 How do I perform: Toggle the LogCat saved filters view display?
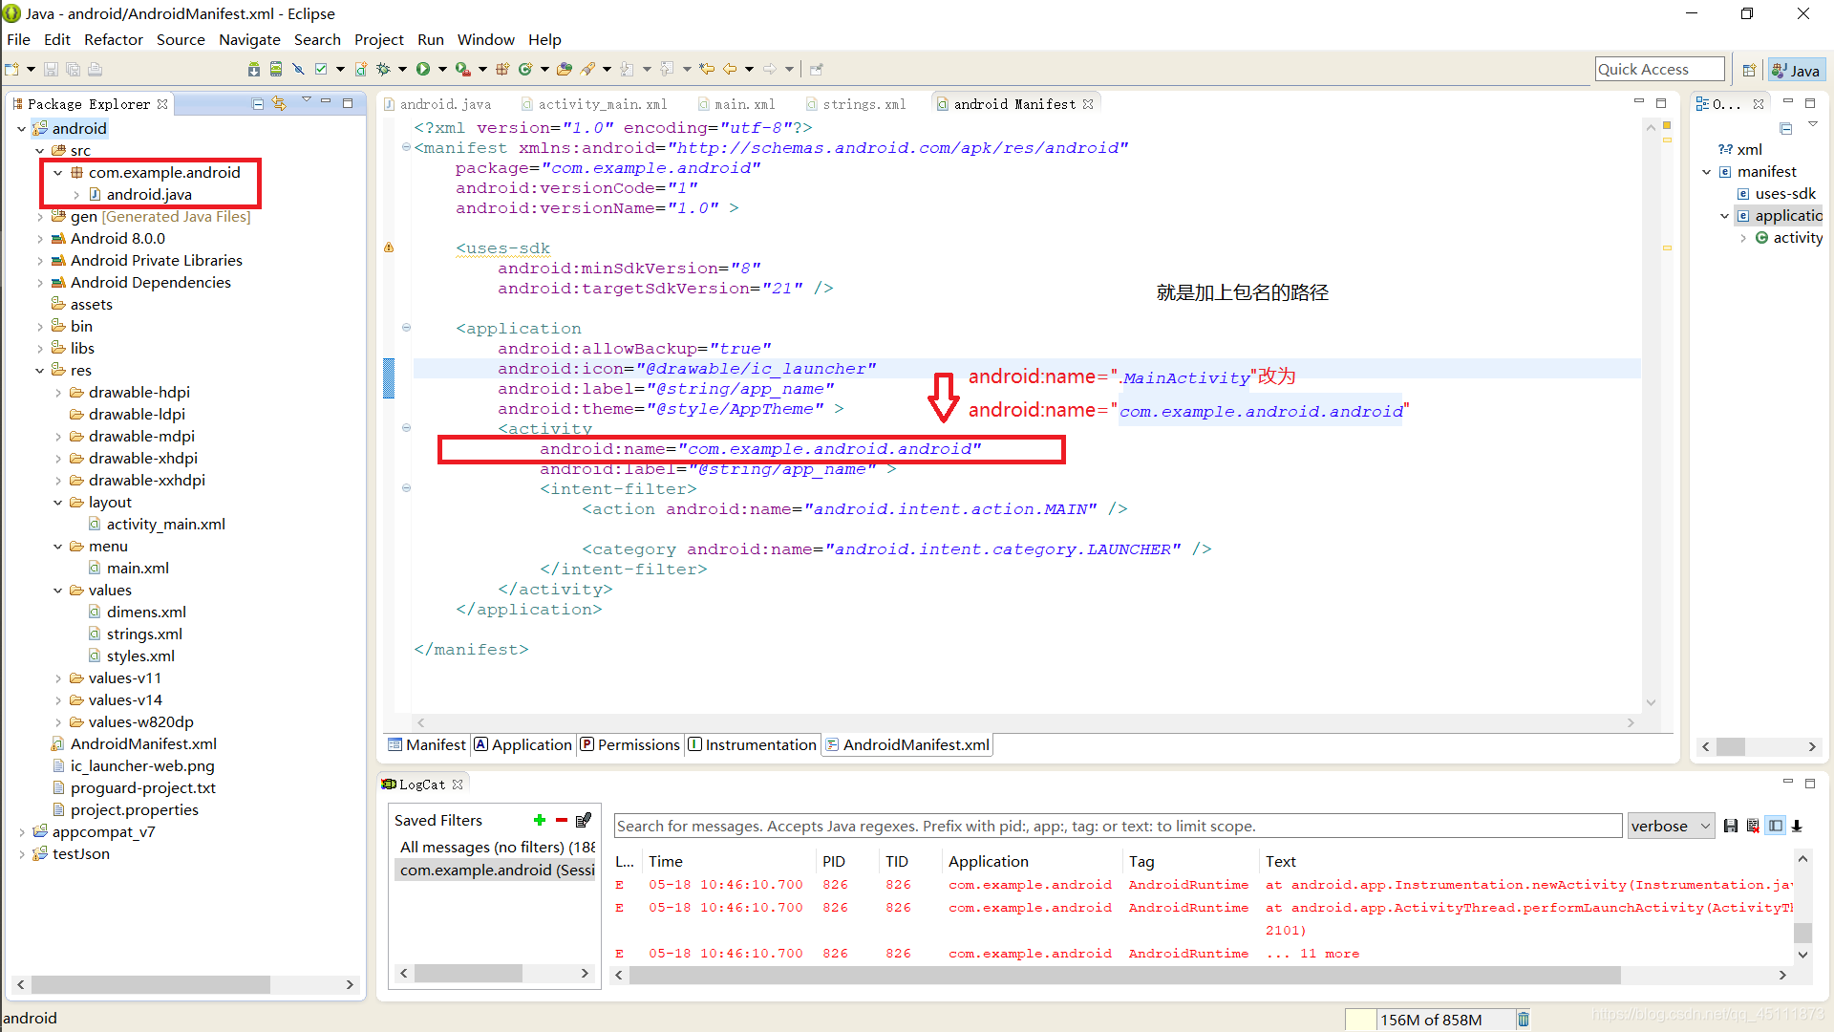tap(1775, 827)
